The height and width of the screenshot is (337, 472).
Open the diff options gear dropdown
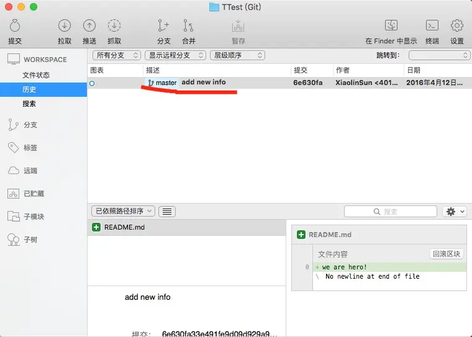455,212
